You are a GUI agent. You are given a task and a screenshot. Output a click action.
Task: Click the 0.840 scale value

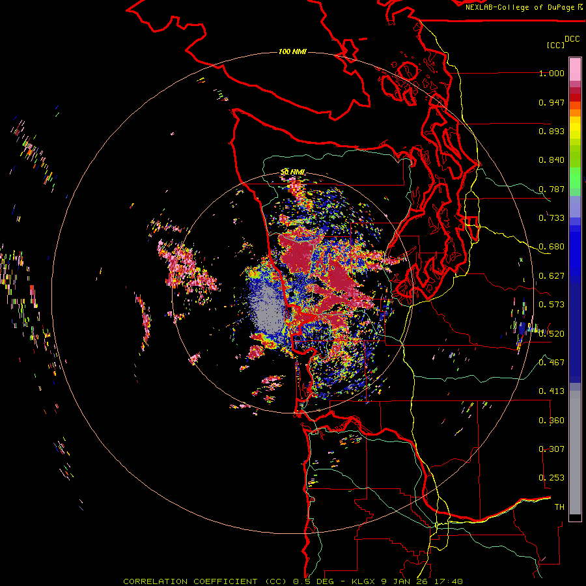point(551,160)
